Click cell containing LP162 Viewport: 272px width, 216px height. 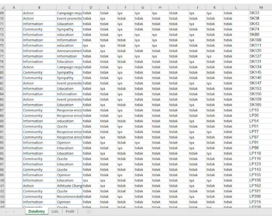point(260,186)
